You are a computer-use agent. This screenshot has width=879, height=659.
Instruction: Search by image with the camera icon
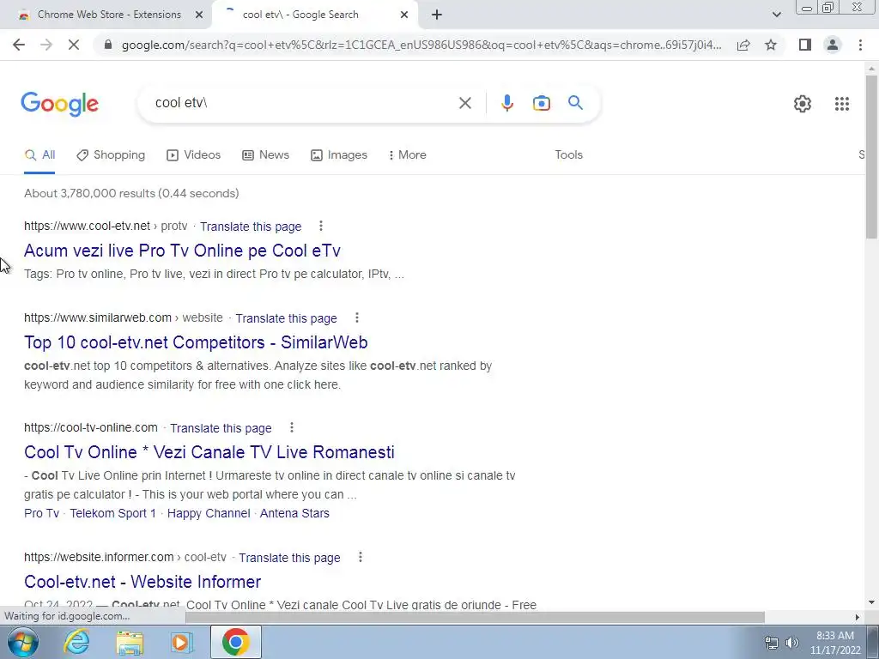pos(541,103)
